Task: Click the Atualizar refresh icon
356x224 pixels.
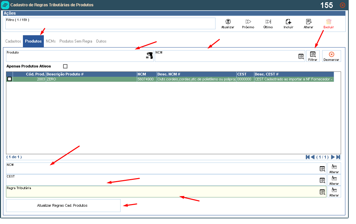Action: 228,22
